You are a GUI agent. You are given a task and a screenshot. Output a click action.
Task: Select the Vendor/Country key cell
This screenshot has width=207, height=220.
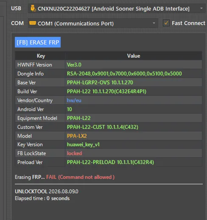pyautogui.click(x=40, y=100)
